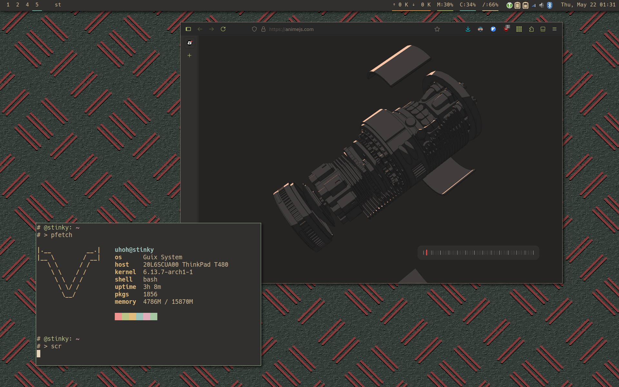
Task: Open the grid apps extension icon
Action: pos(519,29)
